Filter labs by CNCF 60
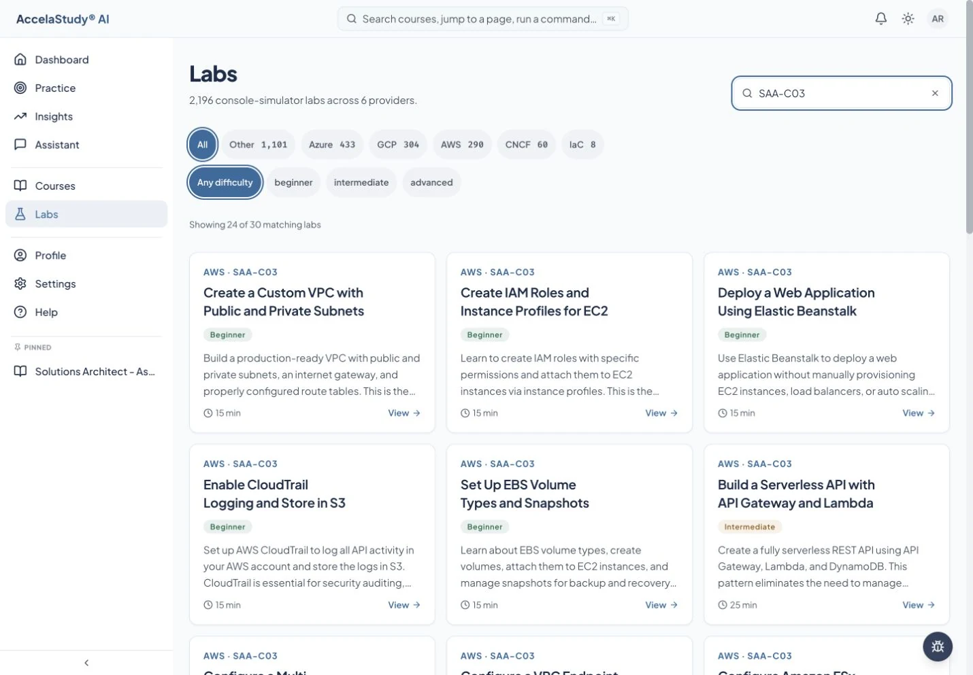 click(527, 145)
